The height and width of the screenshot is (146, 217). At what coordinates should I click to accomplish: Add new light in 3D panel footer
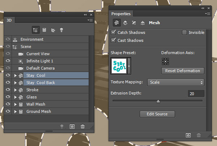pyautogui.click(x=62, y=127)
